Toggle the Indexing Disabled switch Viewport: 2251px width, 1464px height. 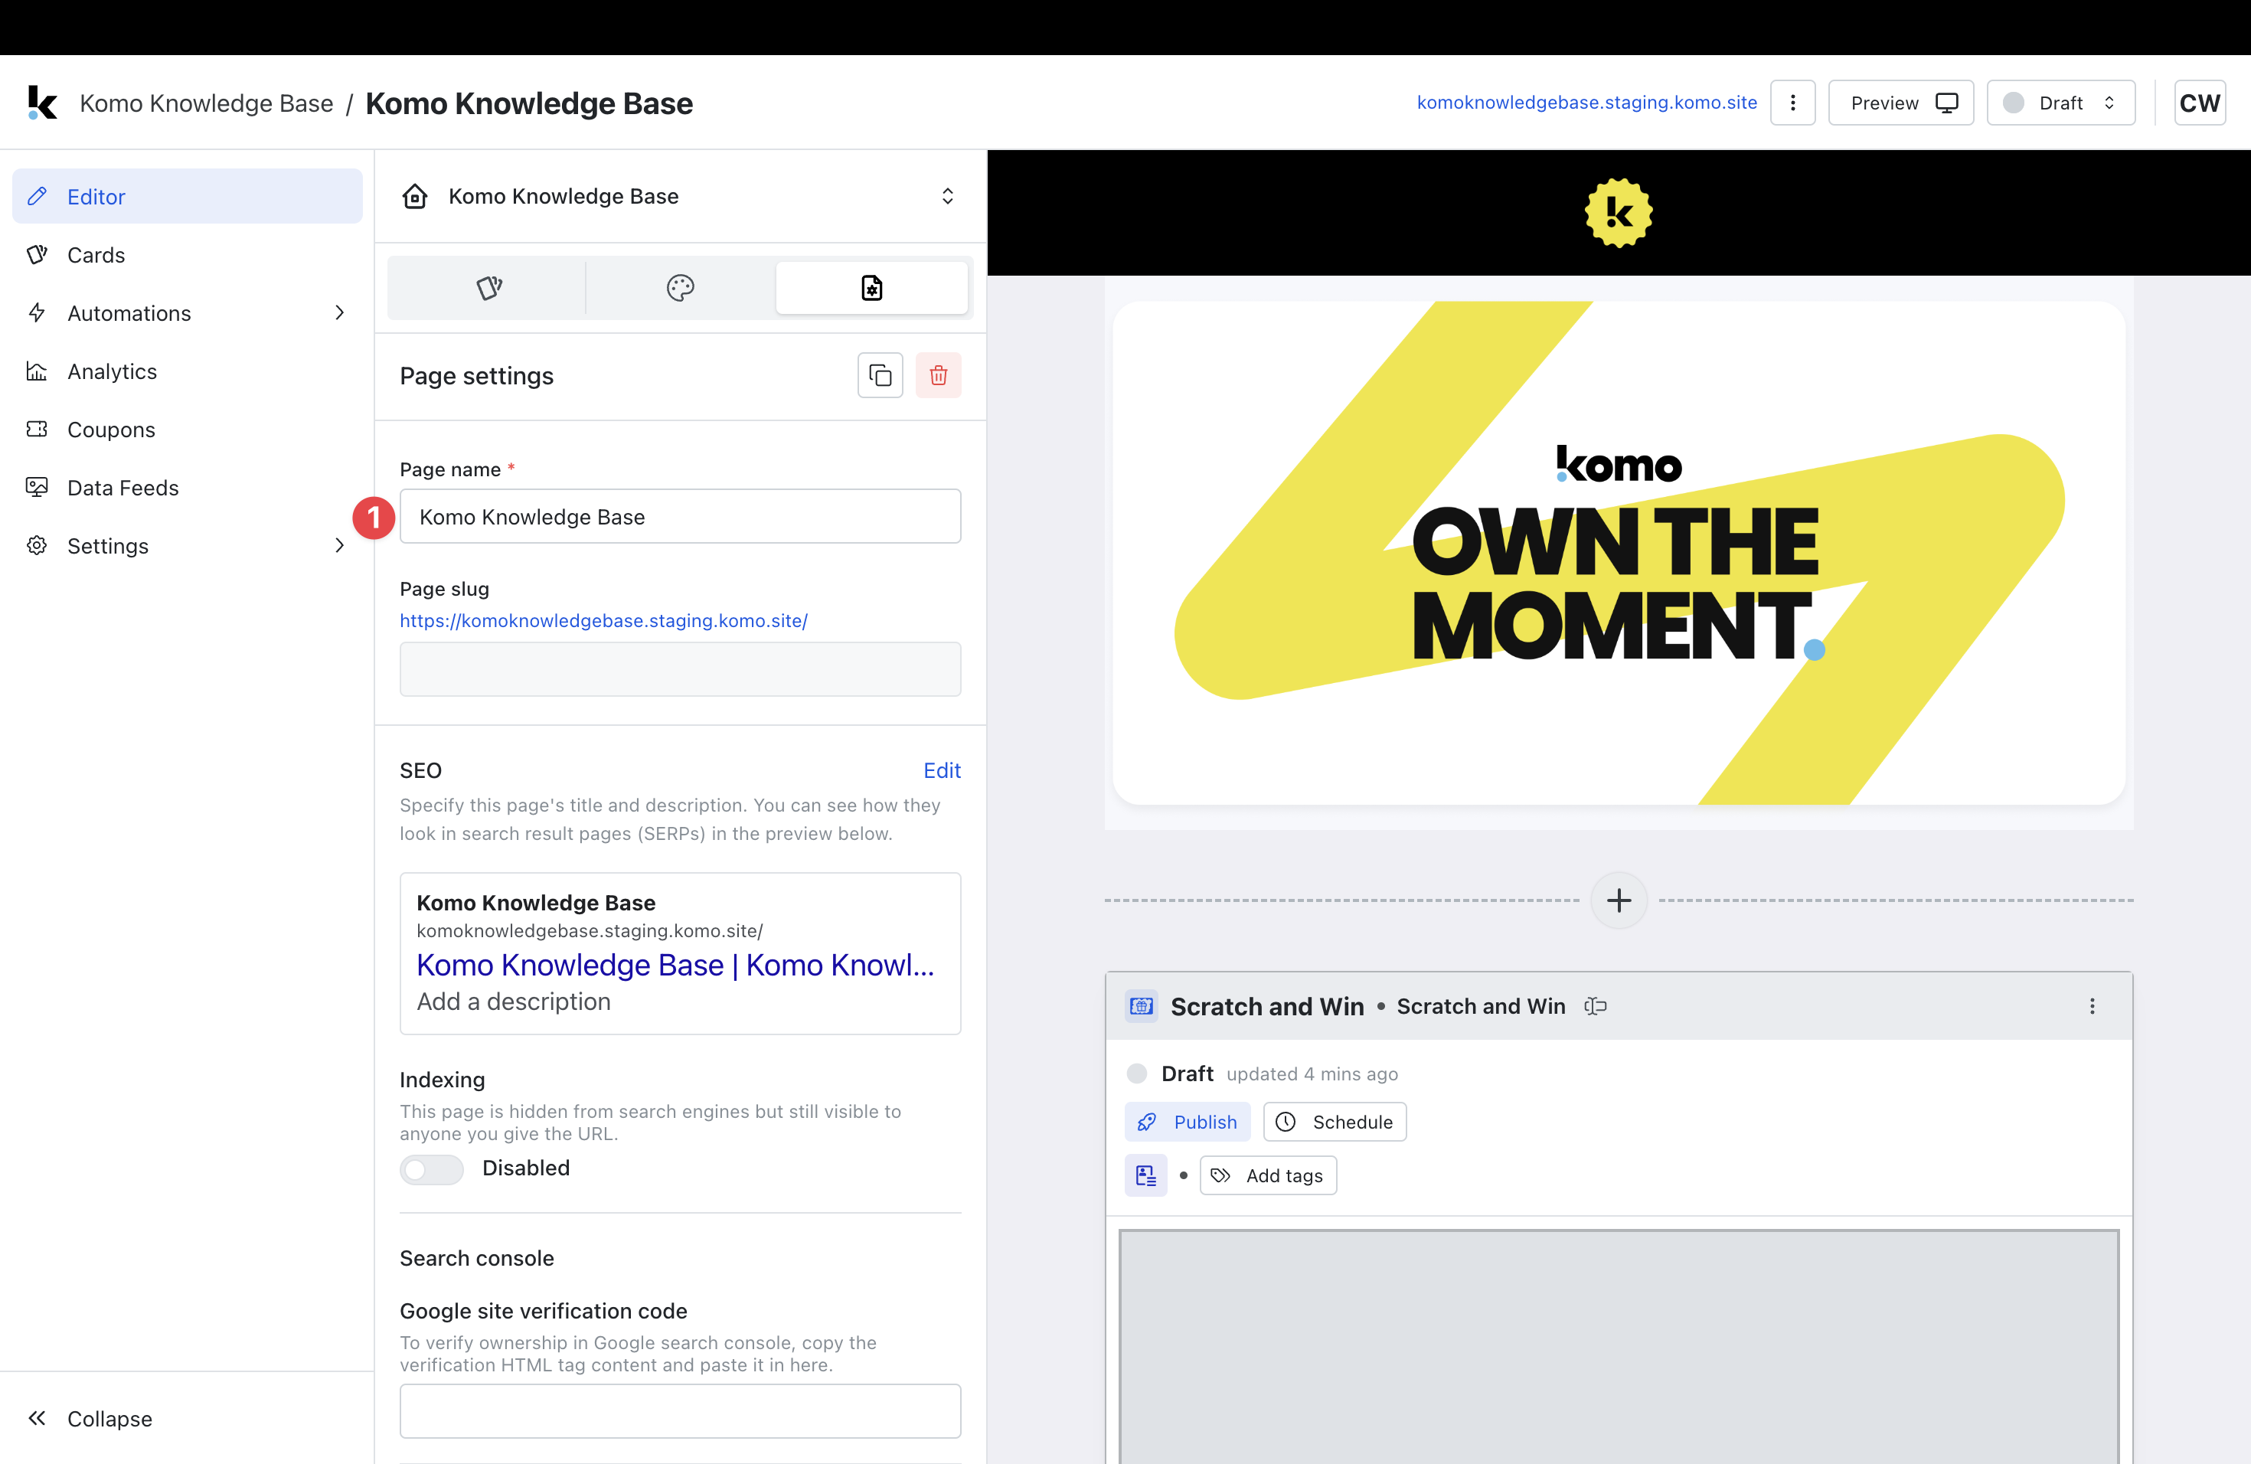(x=431, y=1169)
